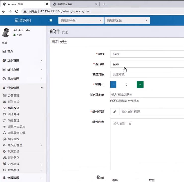184x182 pixels.
Task: Click the 聊天监控 car icon
Action: [5, 139]
